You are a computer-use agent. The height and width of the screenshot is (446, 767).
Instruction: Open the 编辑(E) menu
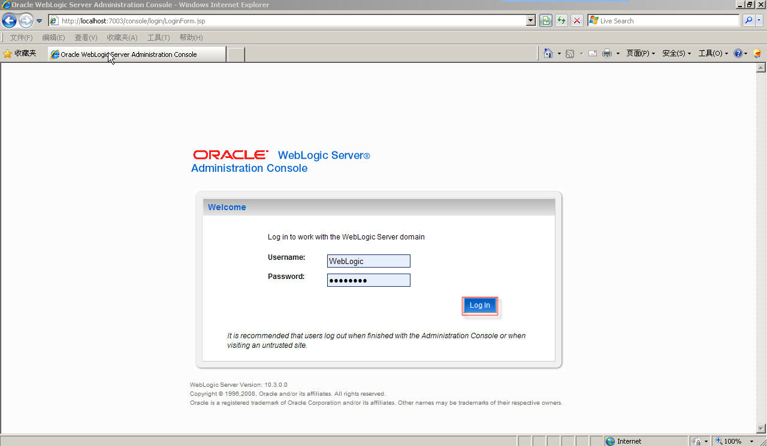pyautogui.click(x=53, y=37)
